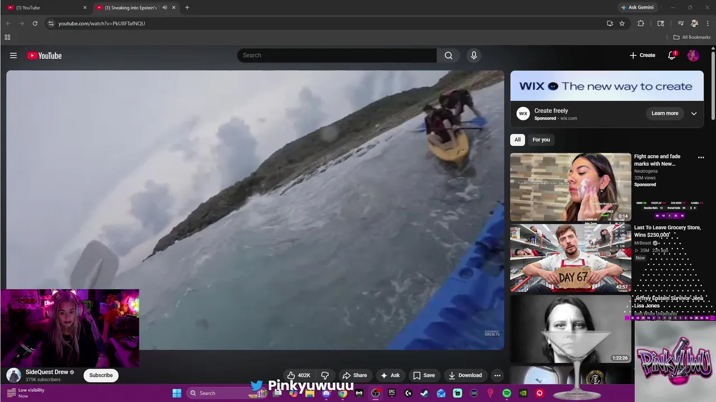The image size is (716, 402).
Task: Click the main video player
Action: [255, 210]
